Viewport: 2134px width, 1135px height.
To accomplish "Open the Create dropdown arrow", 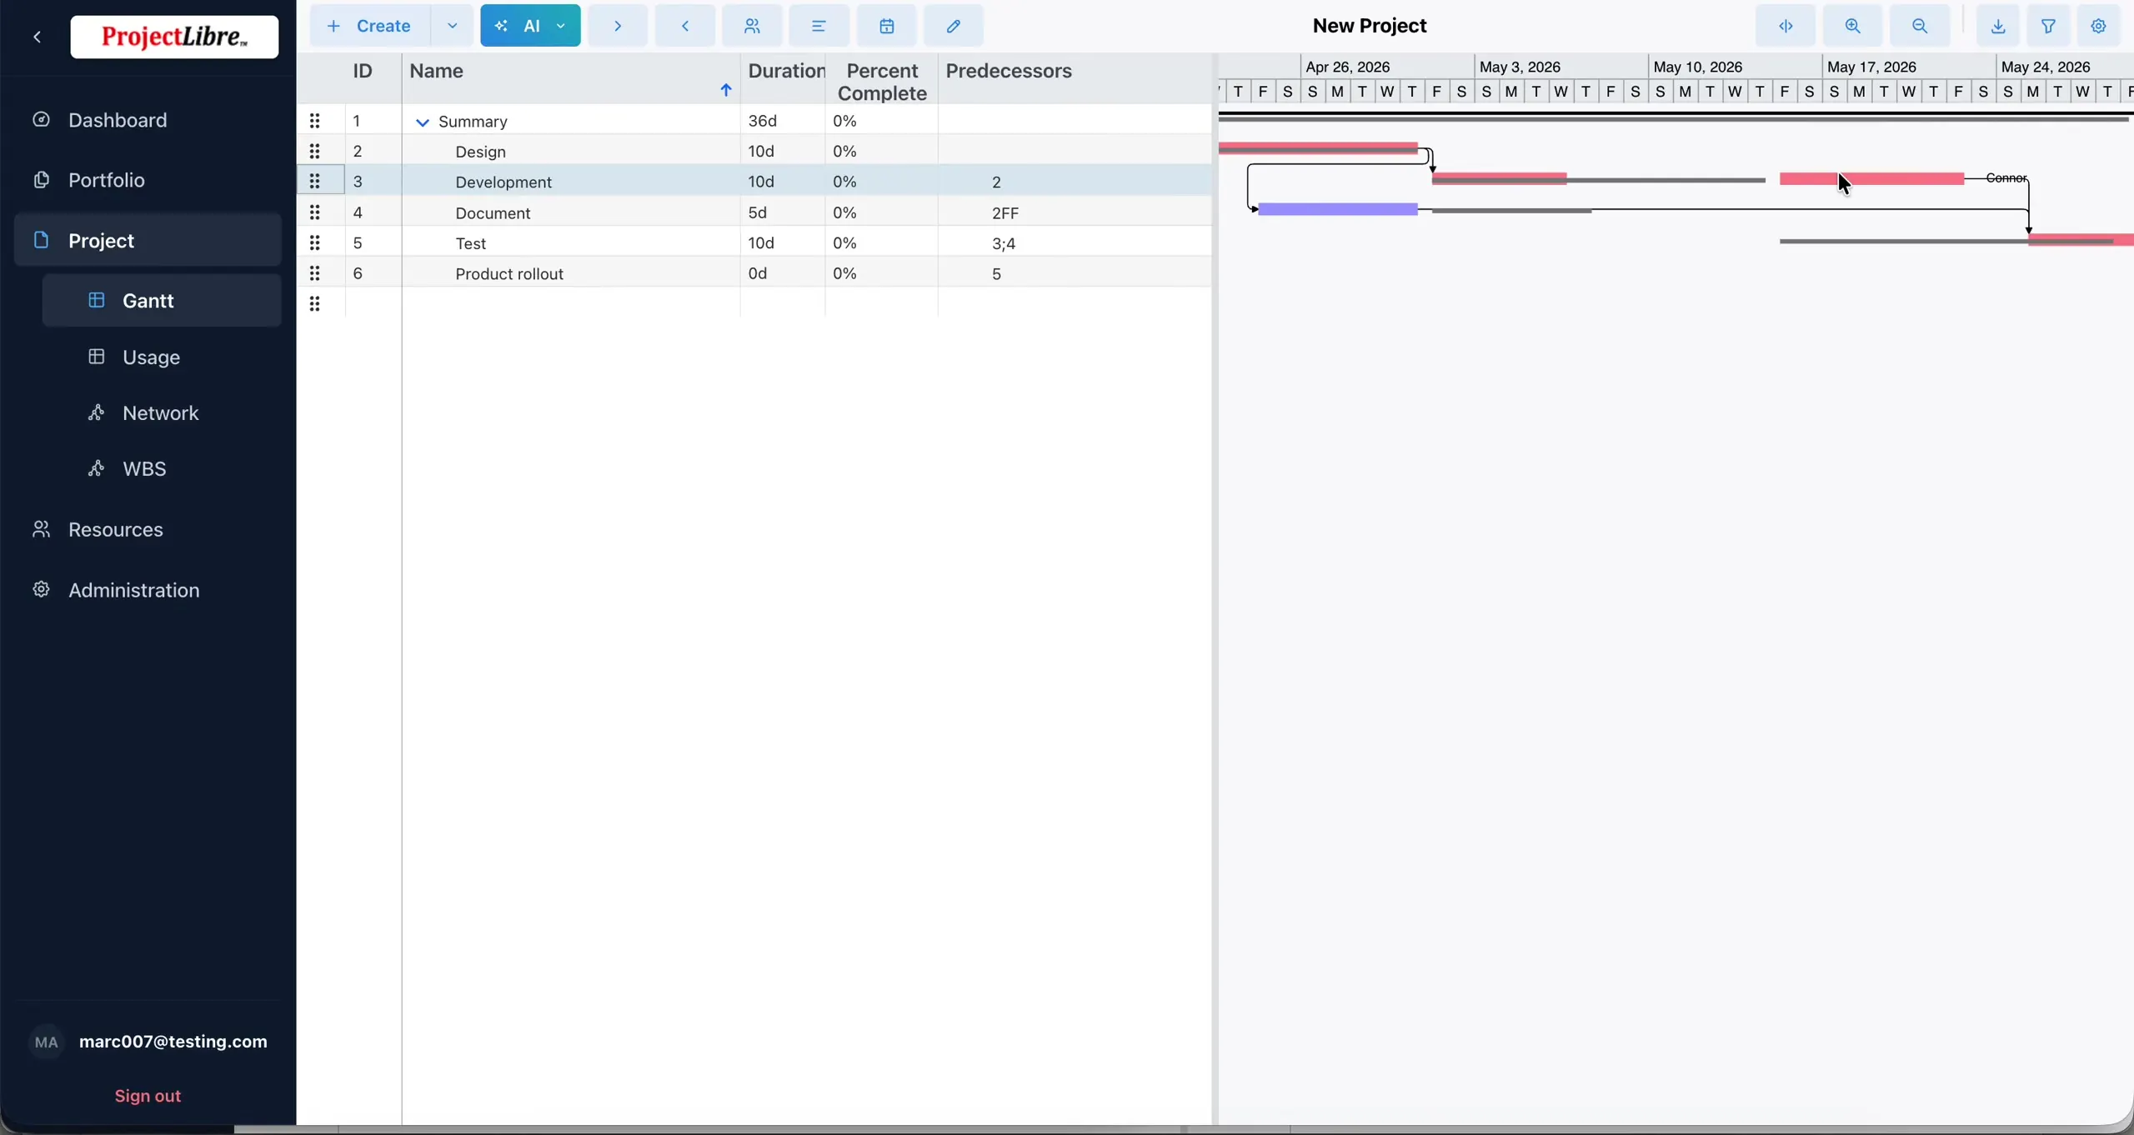I will [453, 26].
